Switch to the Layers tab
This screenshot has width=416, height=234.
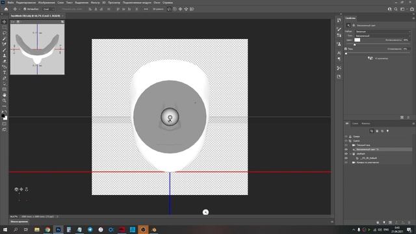tap(355, 123)
